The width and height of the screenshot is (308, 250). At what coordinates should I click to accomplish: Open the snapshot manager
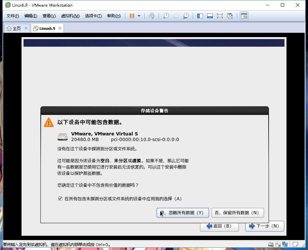point(186,16)
